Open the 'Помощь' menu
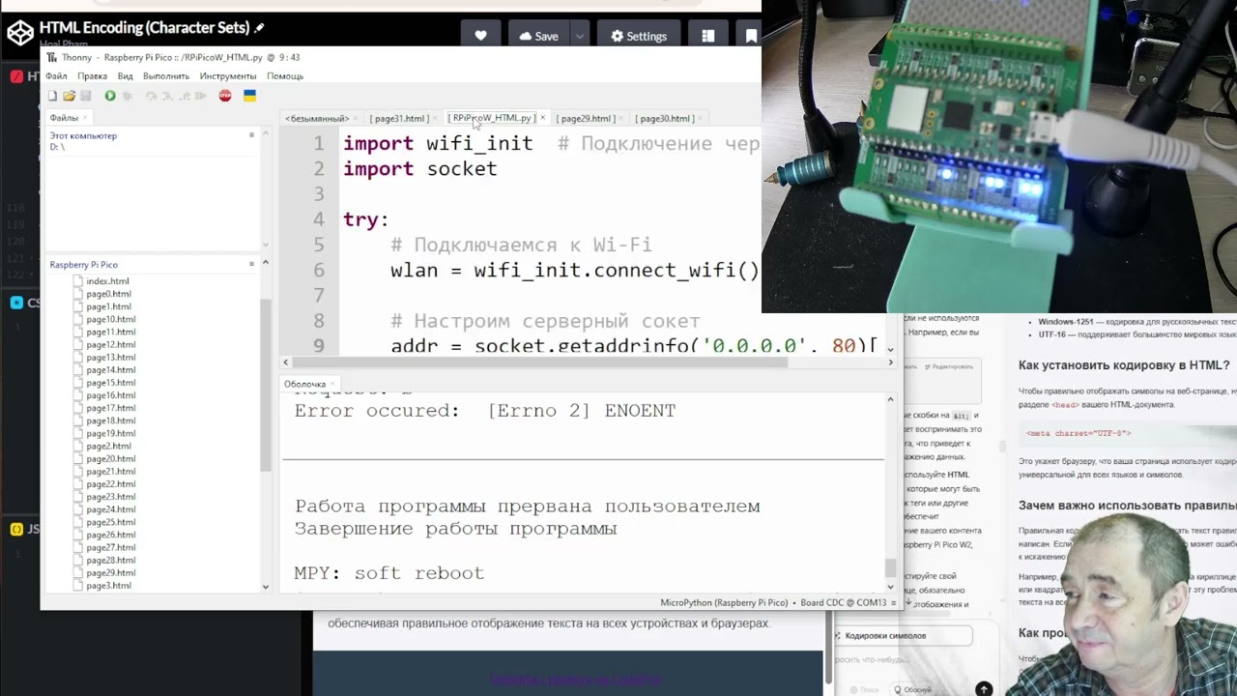Screen dimensions: 1237x696 click(285, 75)
